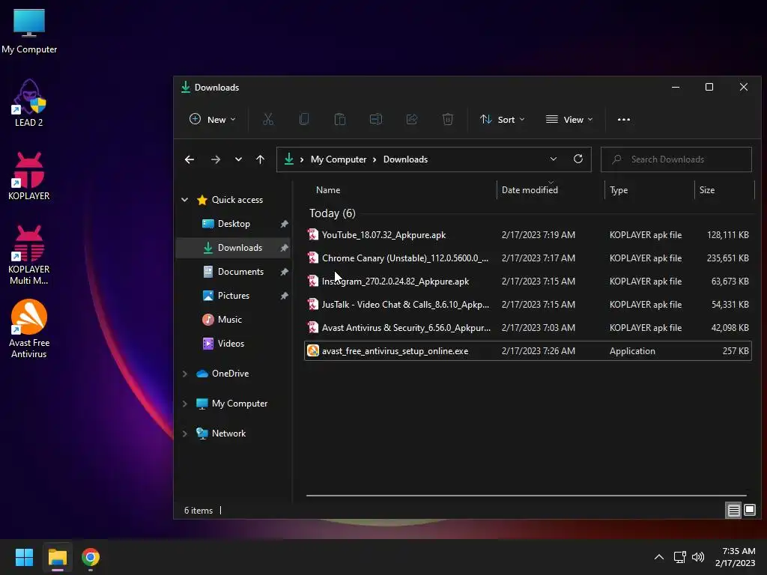Click the Share icon in toolbar
The width and height of the screenshot is (767, 575).
point(412,119)
